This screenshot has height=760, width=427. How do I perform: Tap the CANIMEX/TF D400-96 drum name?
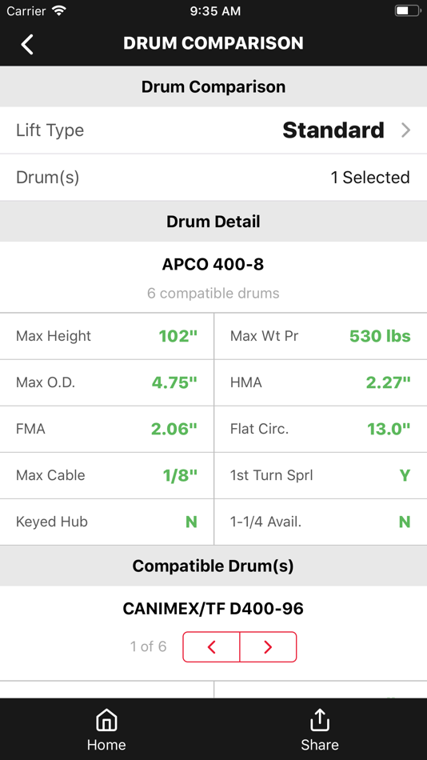pos(213,609)
